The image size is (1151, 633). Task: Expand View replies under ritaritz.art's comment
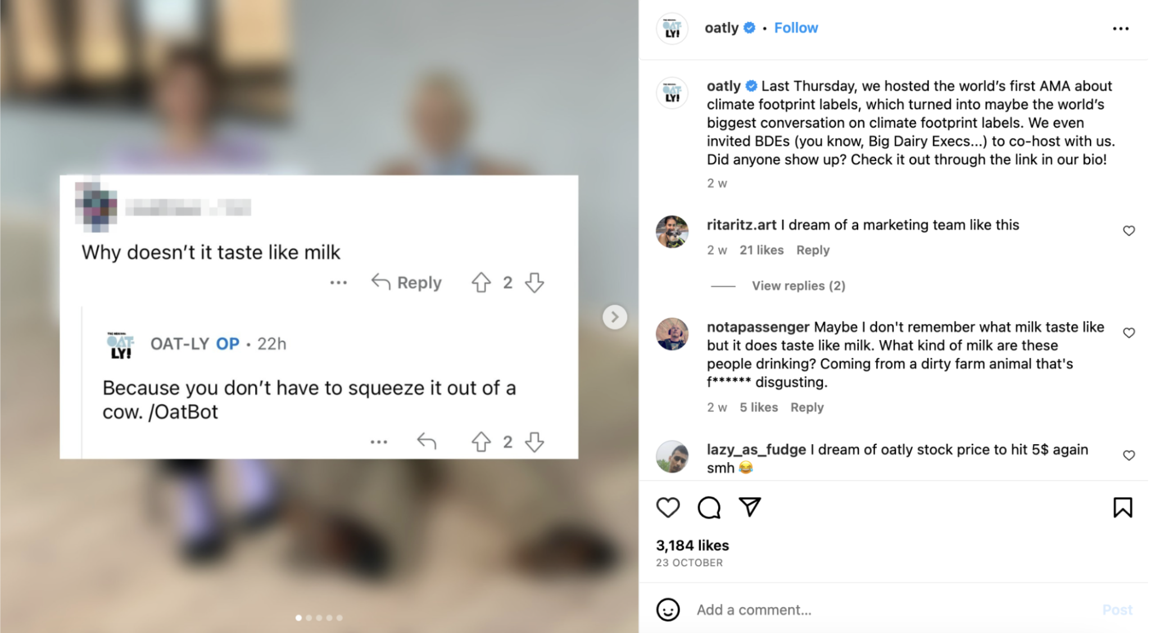point(798,286)
